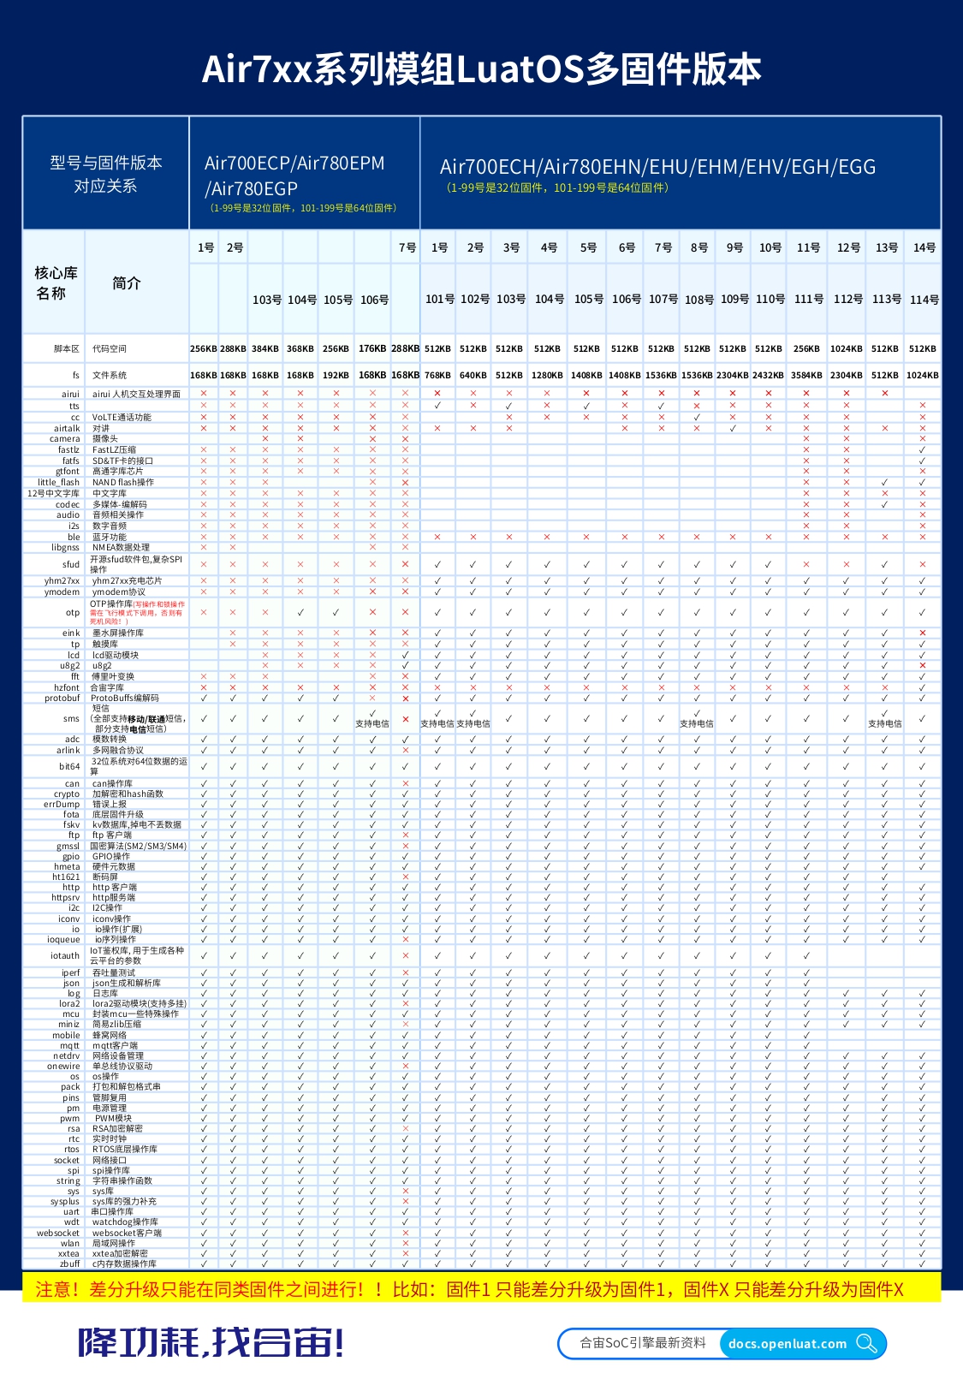Click the 型号与固件版本对应关系 header cell
The width and height of the screenshot is (963, 1391).
[105, 174]
